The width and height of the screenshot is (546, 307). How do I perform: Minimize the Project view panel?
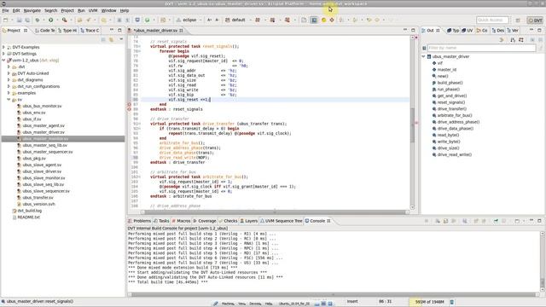coord(112,31)
